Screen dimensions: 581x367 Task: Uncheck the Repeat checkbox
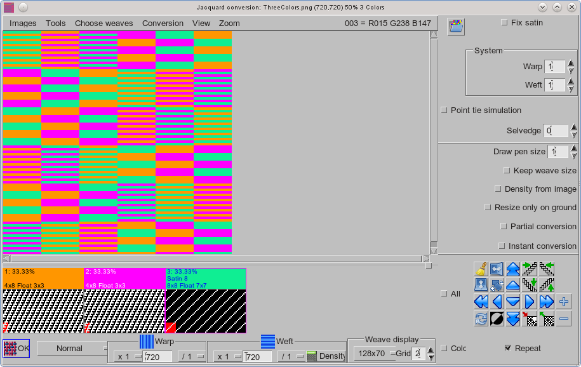pos(508,348)
